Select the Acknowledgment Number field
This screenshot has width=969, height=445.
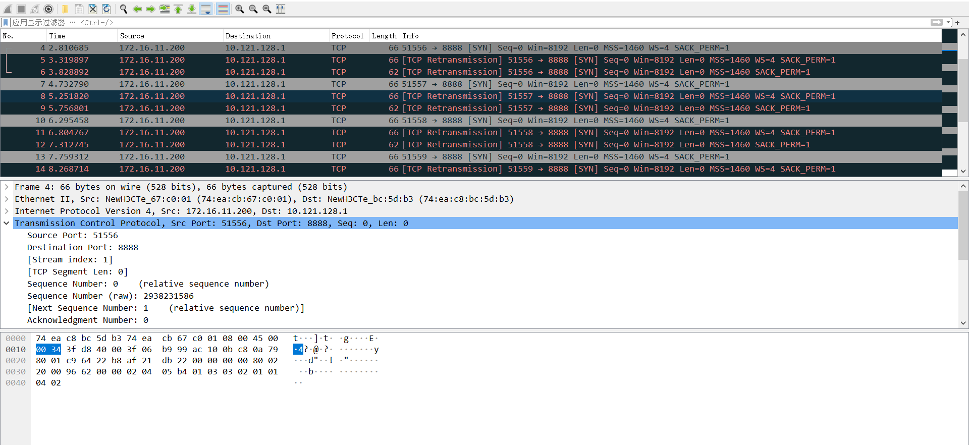(88, 320)
